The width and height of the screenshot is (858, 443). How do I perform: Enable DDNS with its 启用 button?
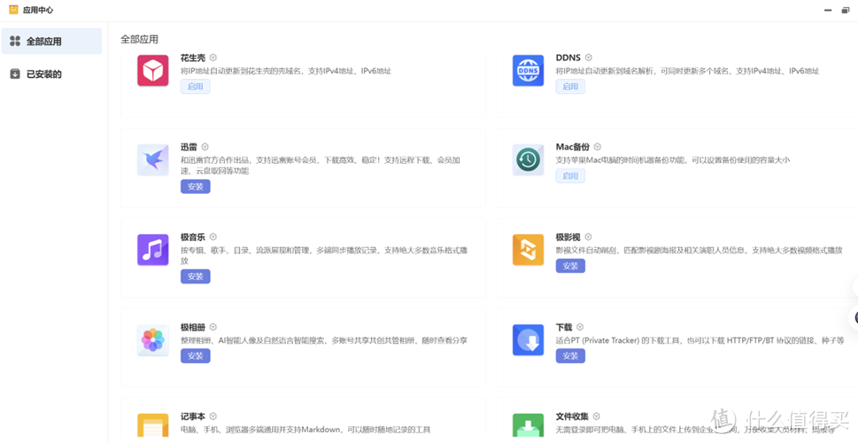coord(571,87)
